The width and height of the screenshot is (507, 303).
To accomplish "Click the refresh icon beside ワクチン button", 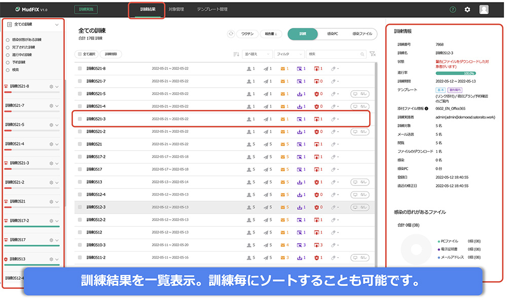I will click(231, 33).
